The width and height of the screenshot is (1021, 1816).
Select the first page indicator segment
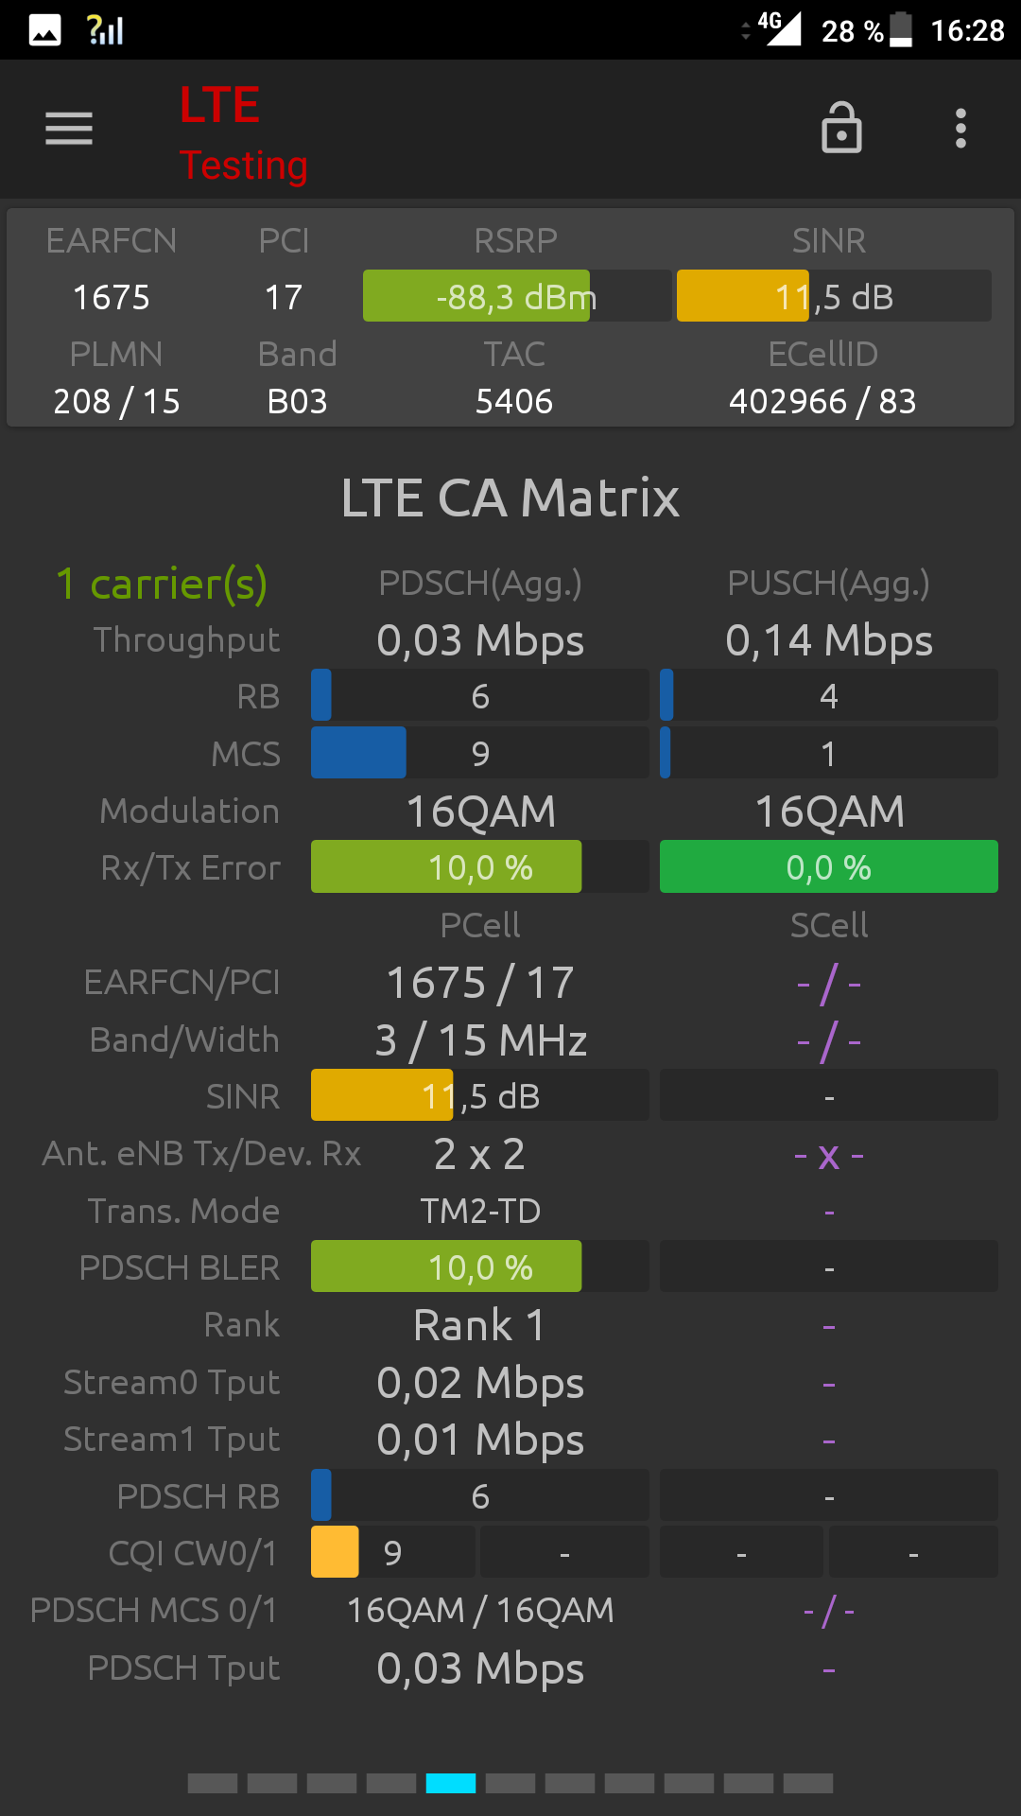(x=213, y=1783)
